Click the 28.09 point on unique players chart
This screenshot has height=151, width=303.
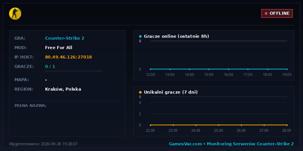coord(287,125)
